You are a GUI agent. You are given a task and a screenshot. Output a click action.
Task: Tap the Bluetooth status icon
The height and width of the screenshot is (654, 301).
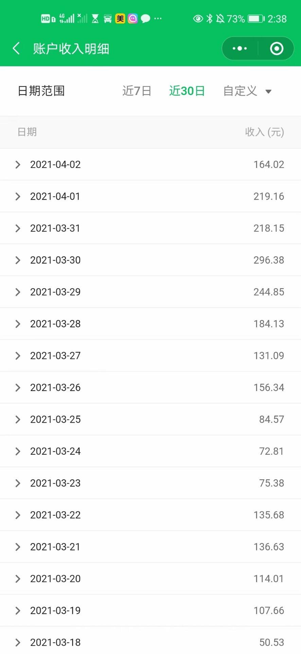210,18
